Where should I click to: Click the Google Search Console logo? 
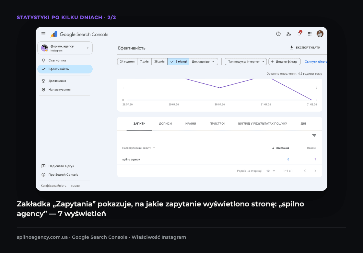79,34
